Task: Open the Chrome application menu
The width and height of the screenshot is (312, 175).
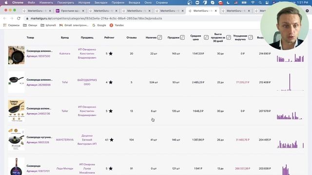Action: point(18,2)
